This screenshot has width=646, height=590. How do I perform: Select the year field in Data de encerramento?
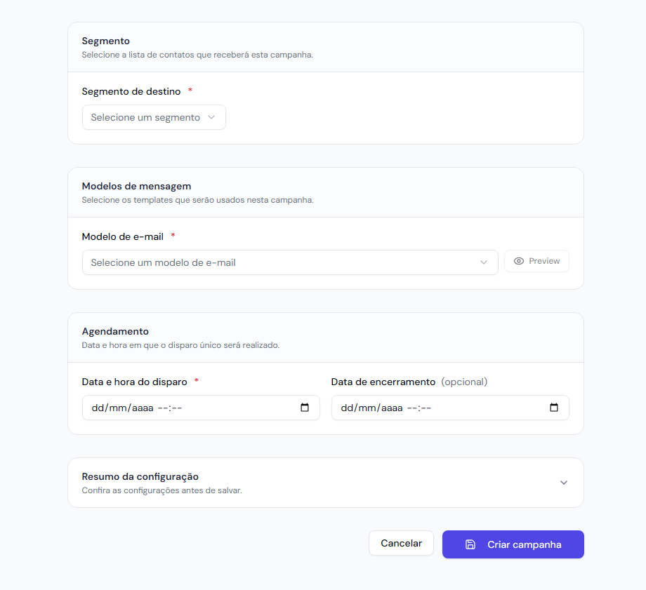[390, 408]
